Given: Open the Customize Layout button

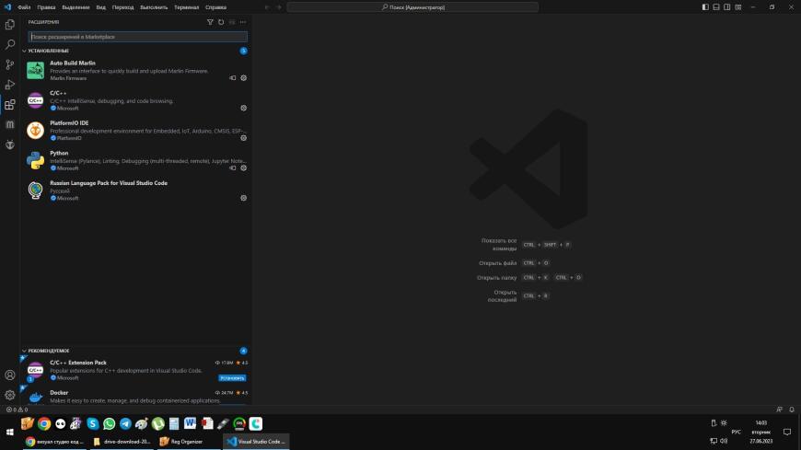Looking at the screenshot, I should point(738,7).
